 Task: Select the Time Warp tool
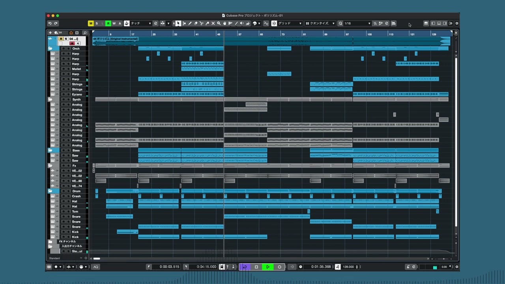point(230,23)
